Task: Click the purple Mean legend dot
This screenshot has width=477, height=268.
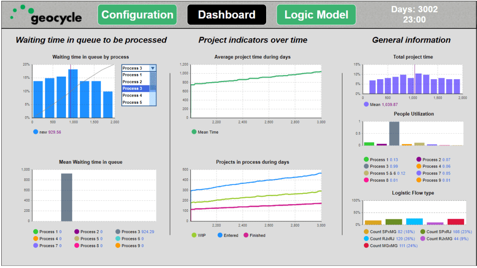Action: coord(366,104)
